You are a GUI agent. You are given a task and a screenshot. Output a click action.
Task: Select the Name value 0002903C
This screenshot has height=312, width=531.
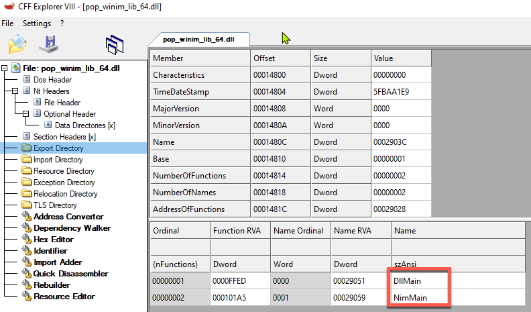(401, 142)
